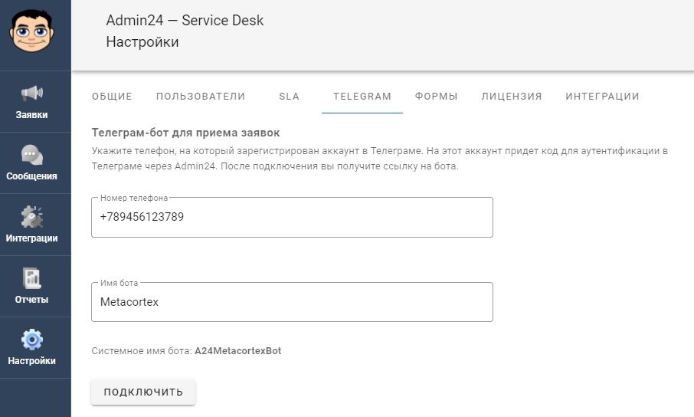Click the cartoon face avatar logo
The image size is (694, 417).
pyautogui.click(x=32, y=31)
